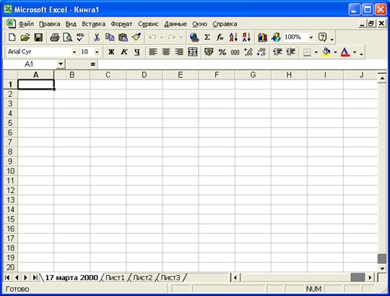Select row 10 header

pyautogui.click(x=10, y=171)
